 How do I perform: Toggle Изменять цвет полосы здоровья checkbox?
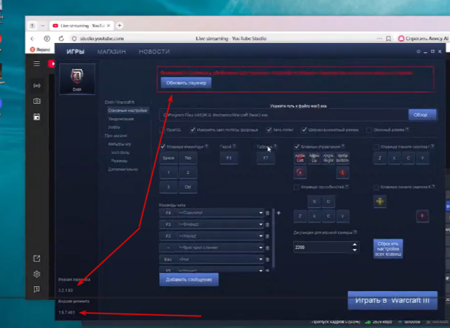click(x=193, y=130)
